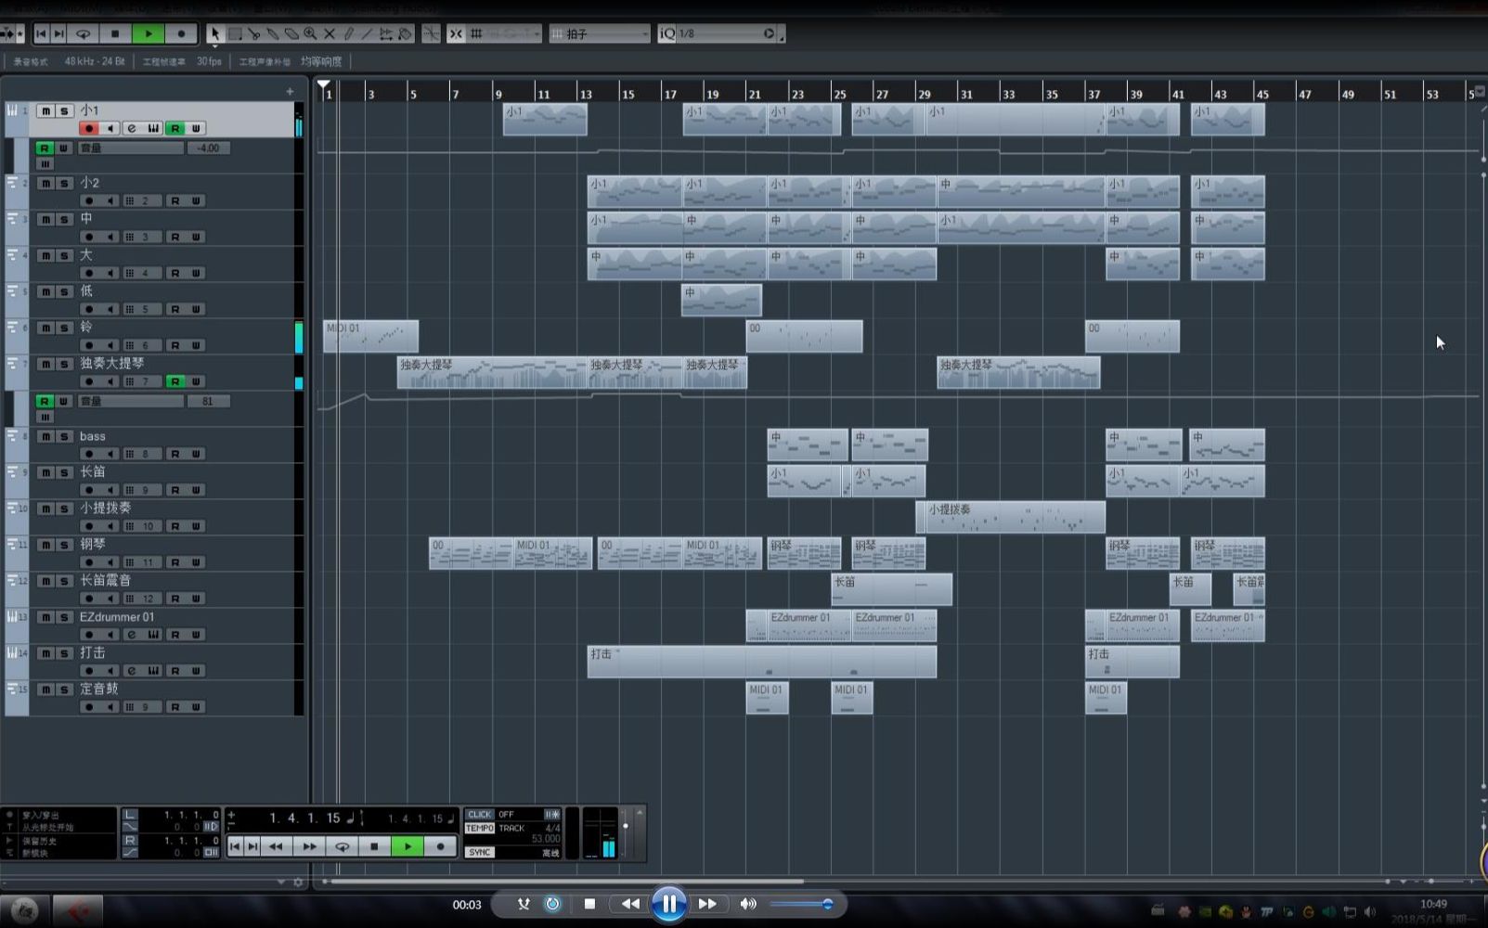Toggle the Snap on/off icon
1488x928 pixels.
(x=456, y=33)
